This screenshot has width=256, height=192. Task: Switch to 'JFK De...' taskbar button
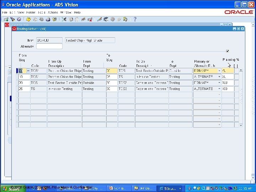(144, 188)
